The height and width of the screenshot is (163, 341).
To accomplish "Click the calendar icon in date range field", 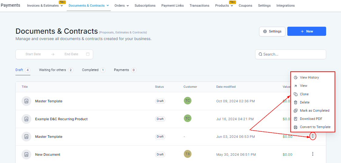I will 88,54.
